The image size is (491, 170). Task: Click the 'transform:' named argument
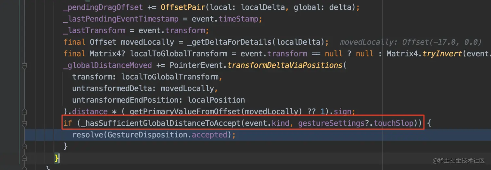click(94, 77)
